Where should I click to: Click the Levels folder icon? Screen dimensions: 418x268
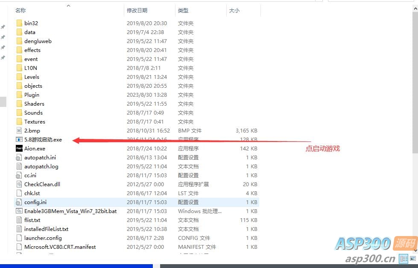click(x=19, y=77)
